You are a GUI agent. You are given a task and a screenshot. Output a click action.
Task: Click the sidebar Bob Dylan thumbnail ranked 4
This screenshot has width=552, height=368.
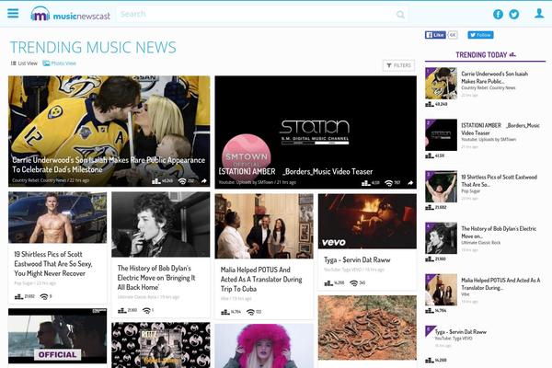coord(441,238)
